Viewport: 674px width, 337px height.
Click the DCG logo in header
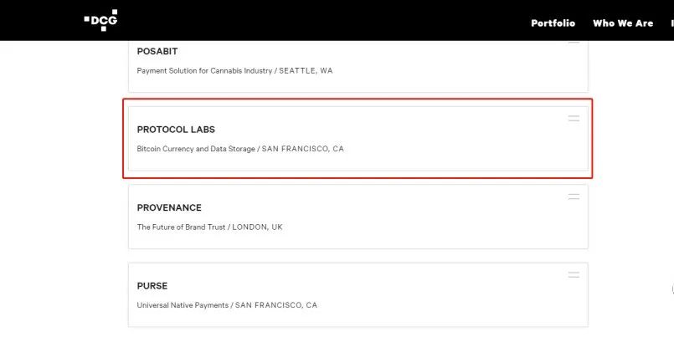pos(100,20)
